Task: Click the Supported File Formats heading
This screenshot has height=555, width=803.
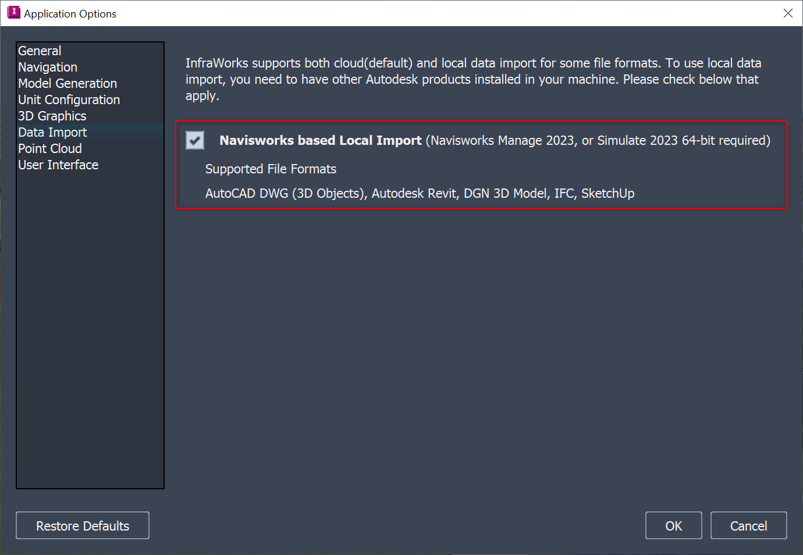Action: point(271,169)
